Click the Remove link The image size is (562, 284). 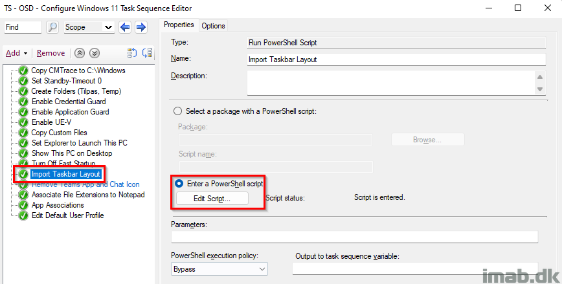tap(51, 53)
